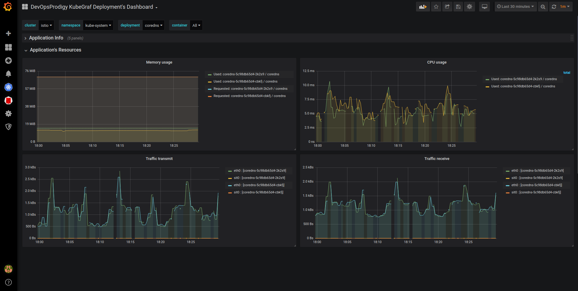The width and height of the screenshot is (578, 291).
Task: Click the Memory usage panel resize handle
Action: tap(295, 149)
